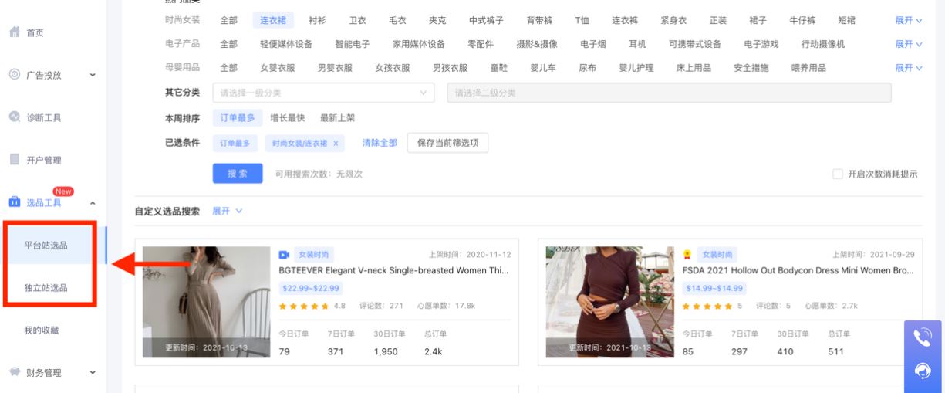Expand the 电子产品 category row
Screen dimensions: 945x393
pos(908,44)
